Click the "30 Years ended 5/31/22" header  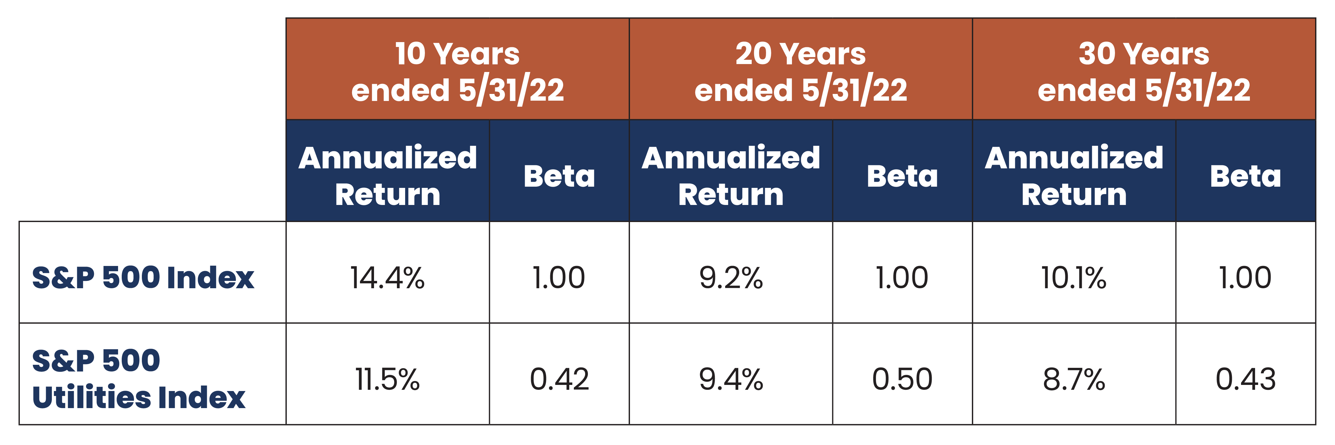(x=1143, y=71)
